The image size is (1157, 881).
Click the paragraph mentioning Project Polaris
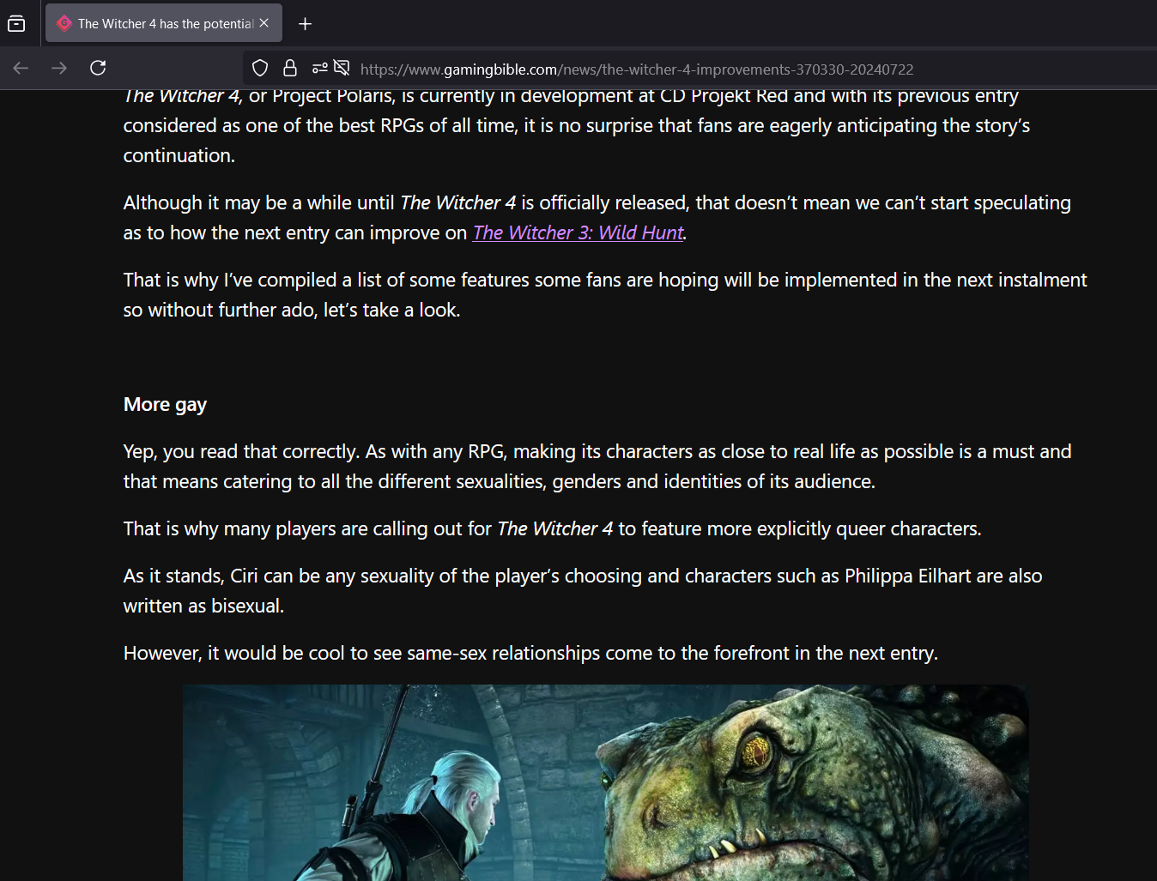click(577, 125)
